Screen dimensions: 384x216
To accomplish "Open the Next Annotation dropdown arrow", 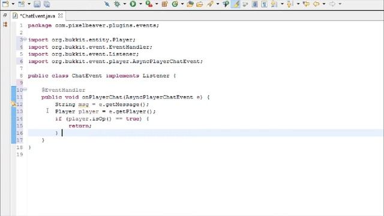I will tap(282, 4).
